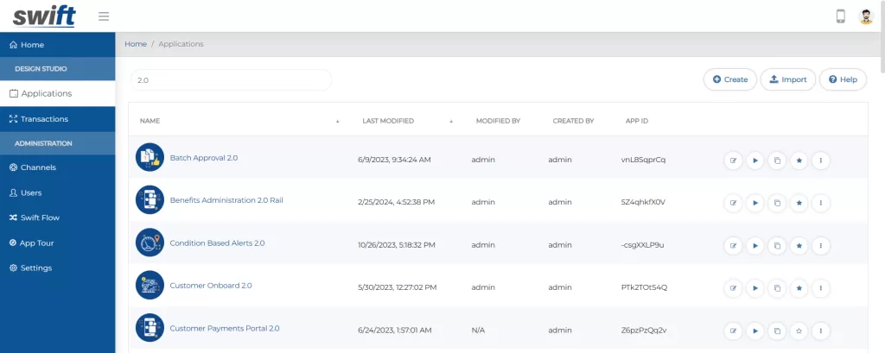Copy Condition Based Alerts 2.0 app

pyautogui.click(x=777, y=245)
